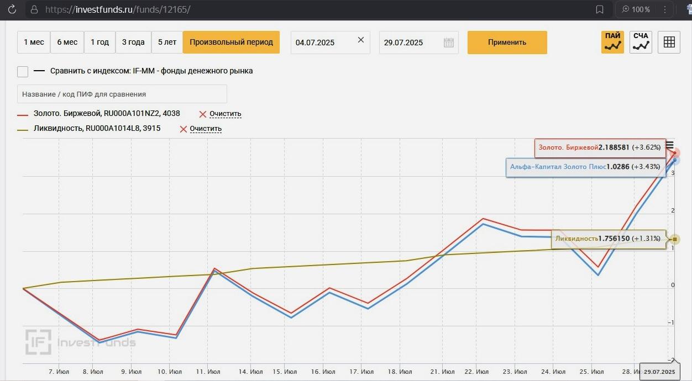Screen dimensions: 692x381
Task: Show data as table via grid icon
Action: point(669,42)
